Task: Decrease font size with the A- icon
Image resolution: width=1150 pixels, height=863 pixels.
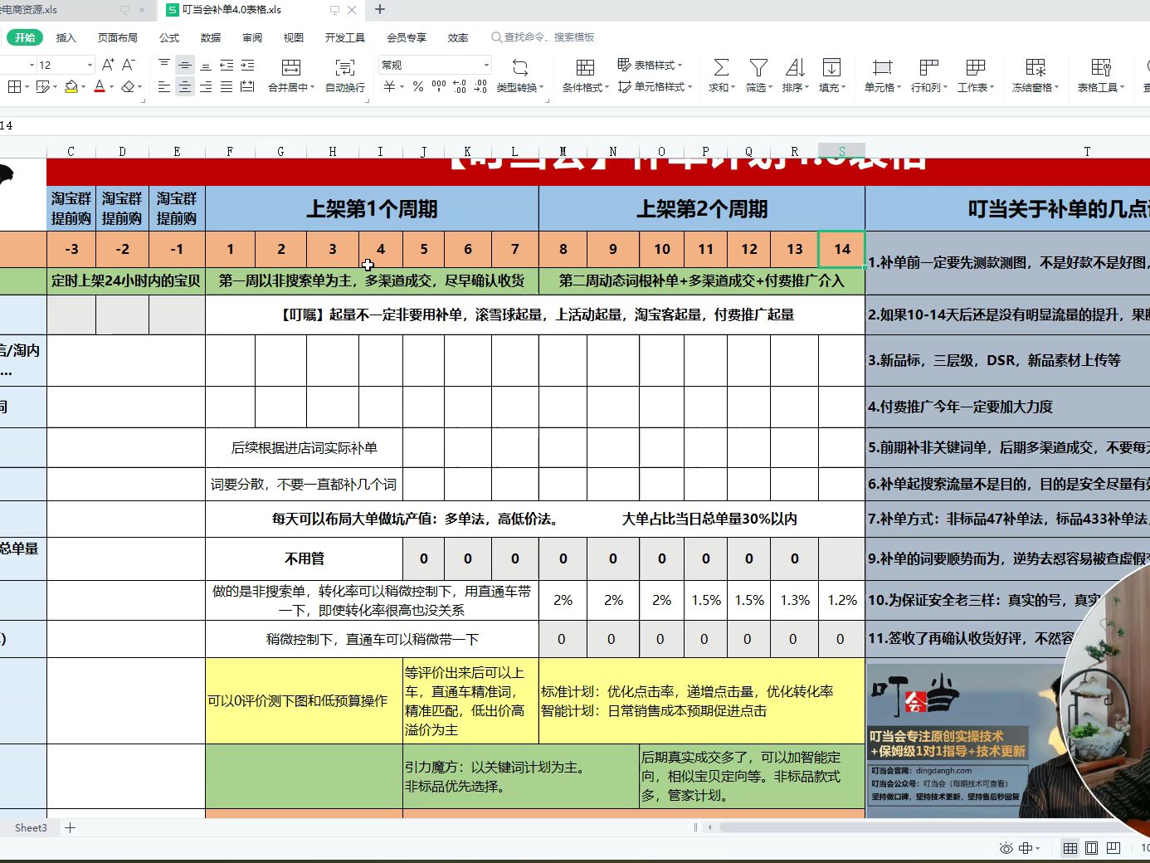Action: coord(129,65)
